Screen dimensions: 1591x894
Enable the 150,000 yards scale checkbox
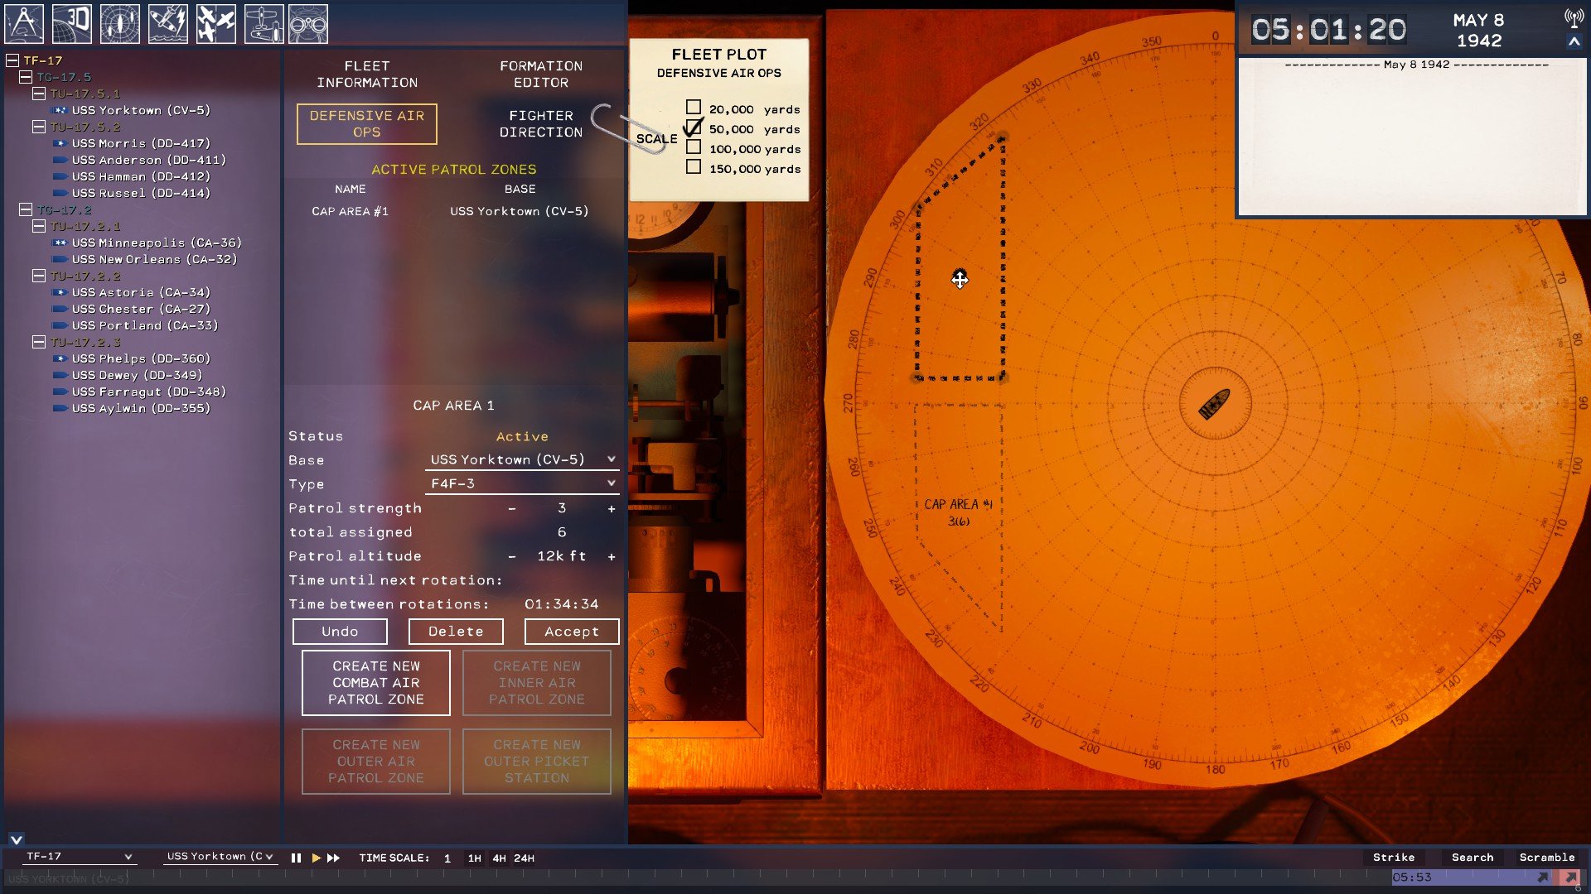click(694, 167)
